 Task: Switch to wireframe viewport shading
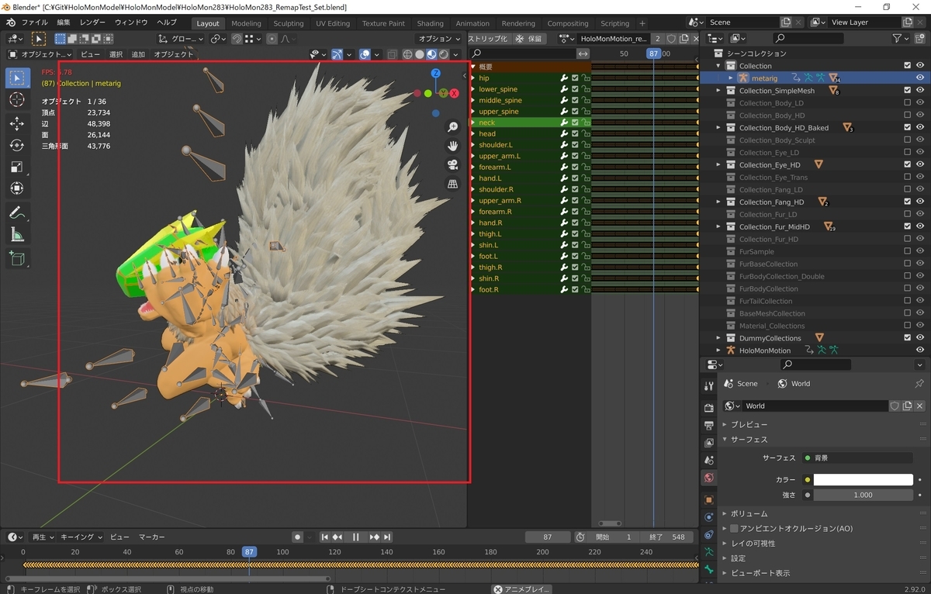pyautogui.click(x=408, y=54)
